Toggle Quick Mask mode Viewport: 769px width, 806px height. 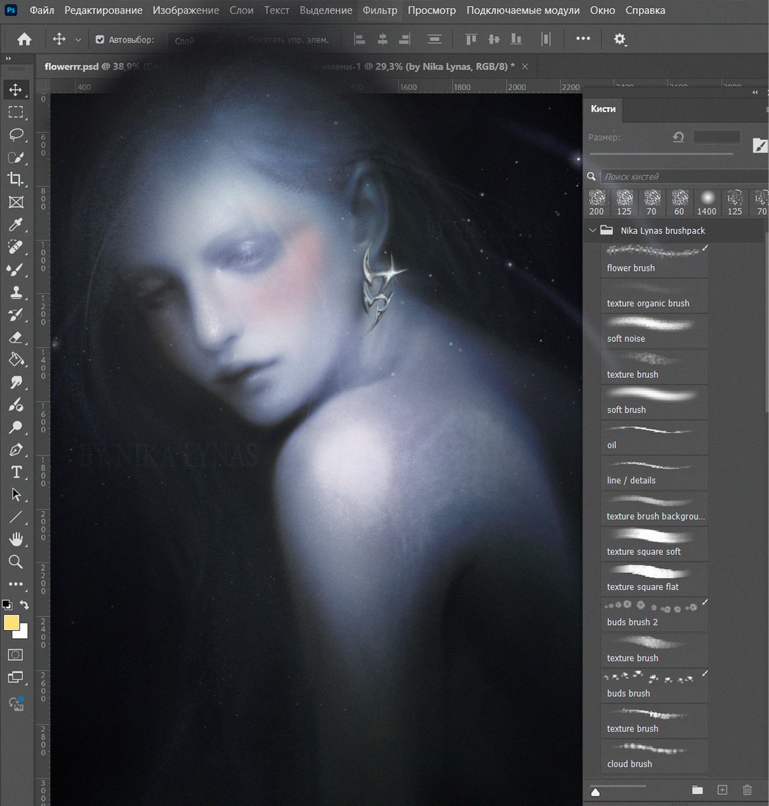(15, 655)
